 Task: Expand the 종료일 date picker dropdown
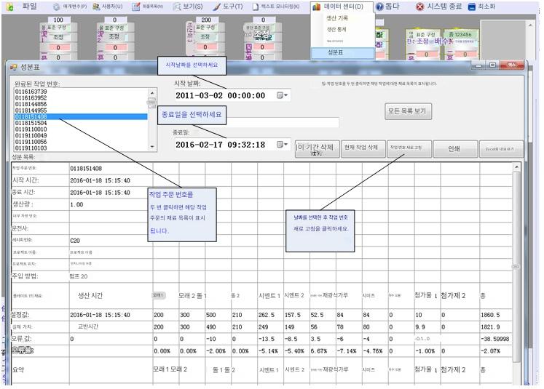tap(283, 145)
